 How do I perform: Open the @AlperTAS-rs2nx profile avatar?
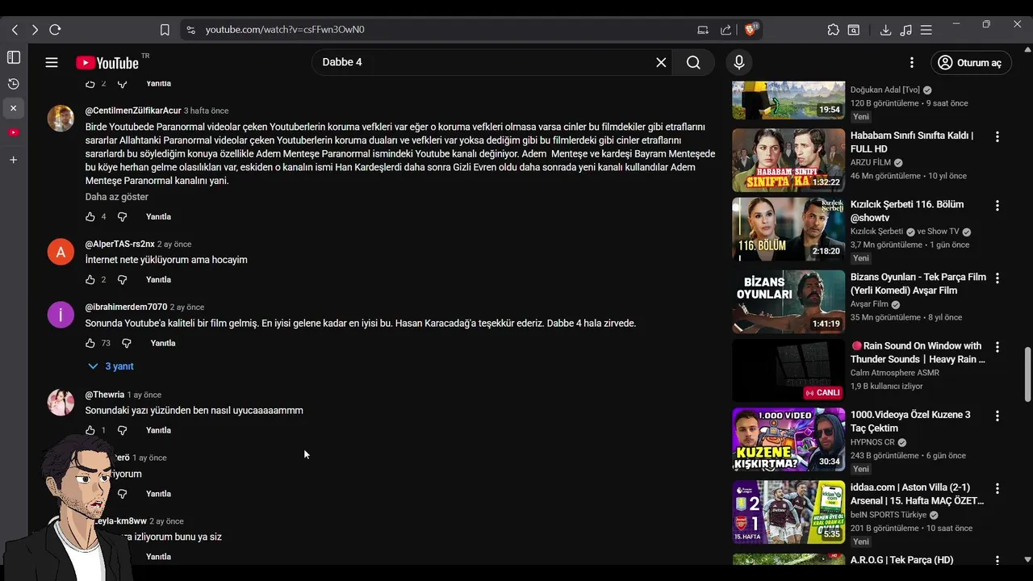61,252
